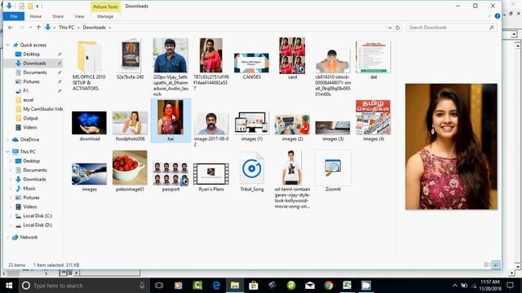Go up one folder level
Image resolution: width=522 pixels, height=293 pixels.
tap(38, 28)
